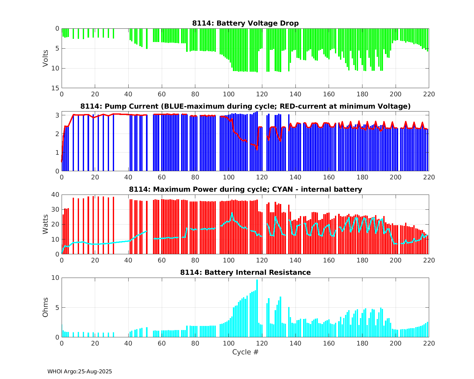Click the 15 tick on Volts axis
The width and height of the screenshot is (474, 379).
point(56,88)
